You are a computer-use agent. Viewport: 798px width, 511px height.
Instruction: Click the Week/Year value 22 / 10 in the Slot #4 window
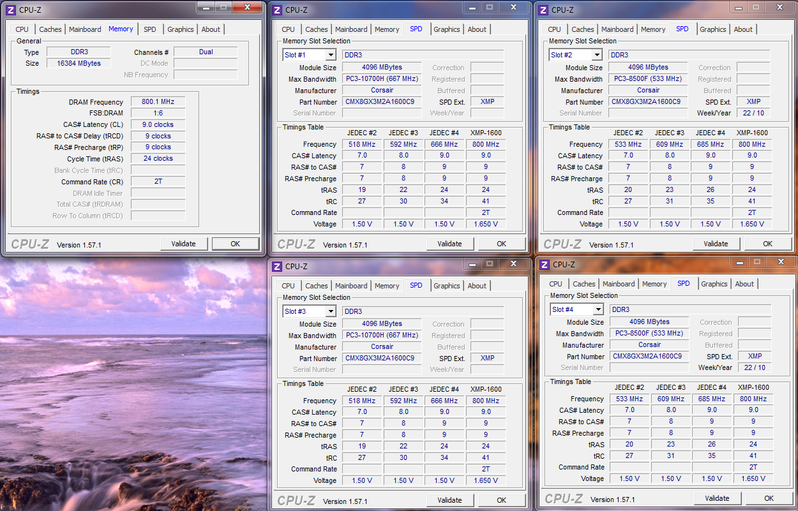(x=755, y=367)
